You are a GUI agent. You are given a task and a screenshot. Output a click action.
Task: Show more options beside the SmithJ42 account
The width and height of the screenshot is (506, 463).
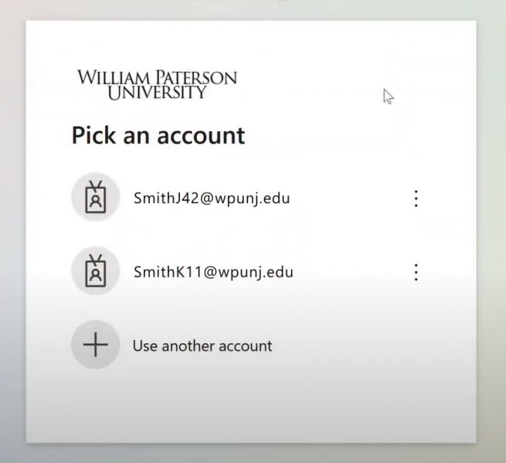pyautogui.click(x=416, y=199)
